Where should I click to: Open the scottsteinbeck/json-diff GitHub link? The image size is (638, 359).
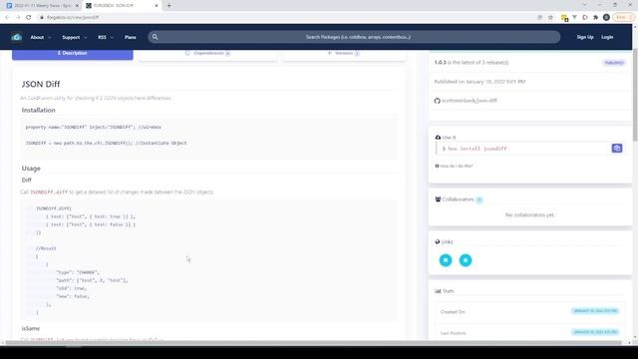point(470,101)
